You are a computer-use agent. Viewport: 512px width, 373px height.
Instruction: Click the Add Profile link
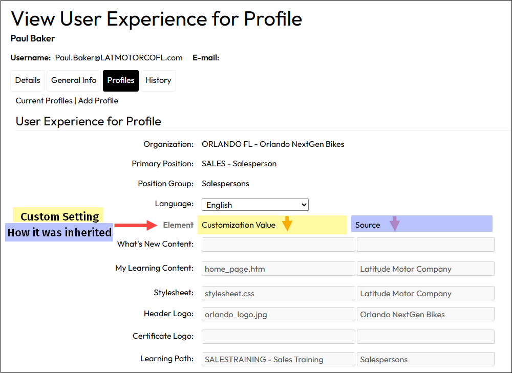pos(98,101)
